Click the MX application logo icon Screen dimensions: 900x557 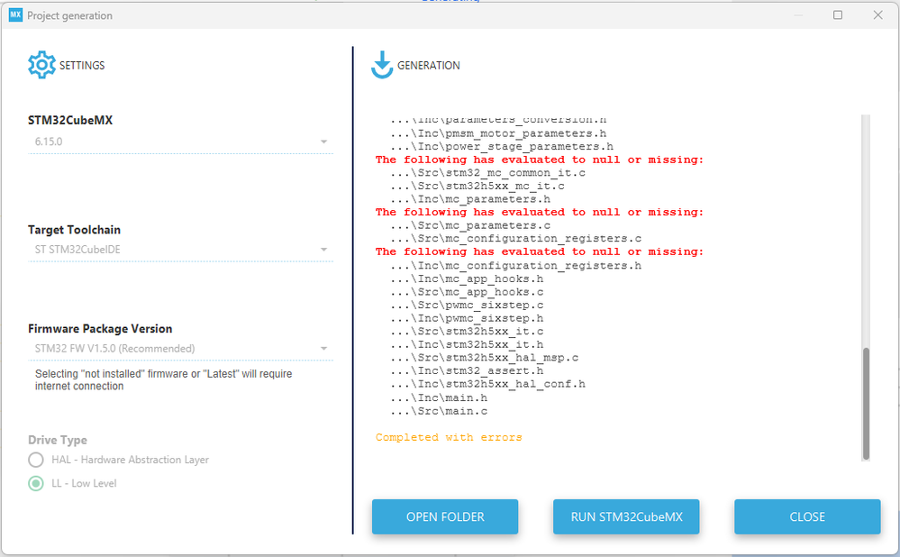tap(15, 15)
